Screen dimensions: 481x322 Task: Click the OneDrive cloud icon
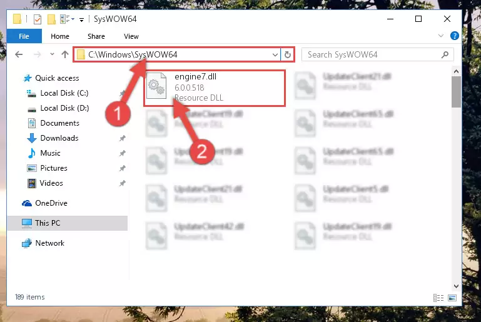click(27, 203)
